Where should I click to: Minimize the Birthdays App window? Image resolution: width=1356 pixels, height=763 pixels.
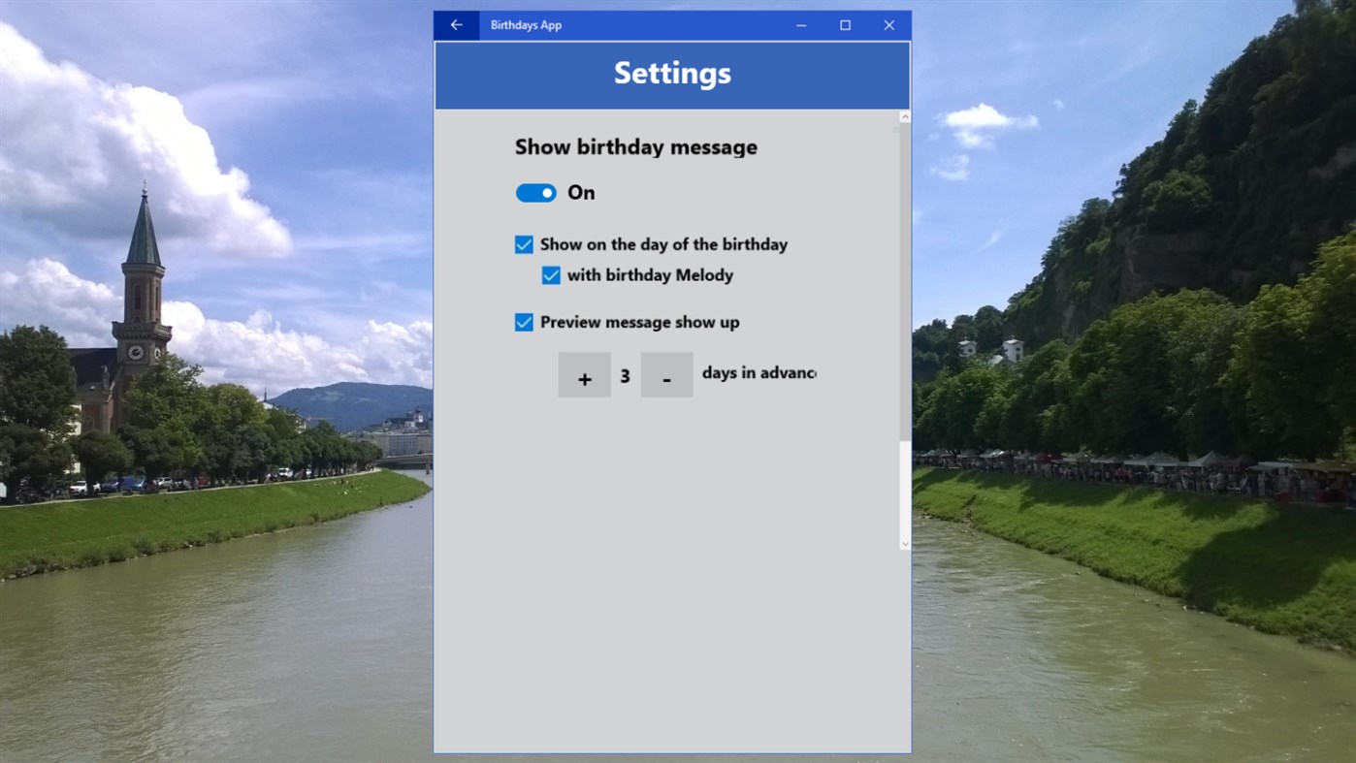coord(800,24)
